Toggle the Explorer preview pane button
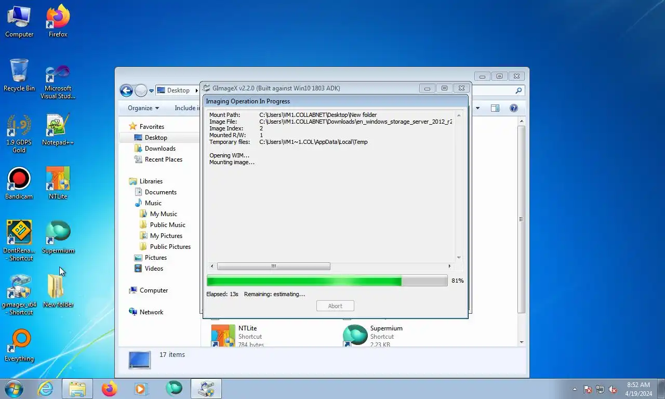 coord(495,108)
